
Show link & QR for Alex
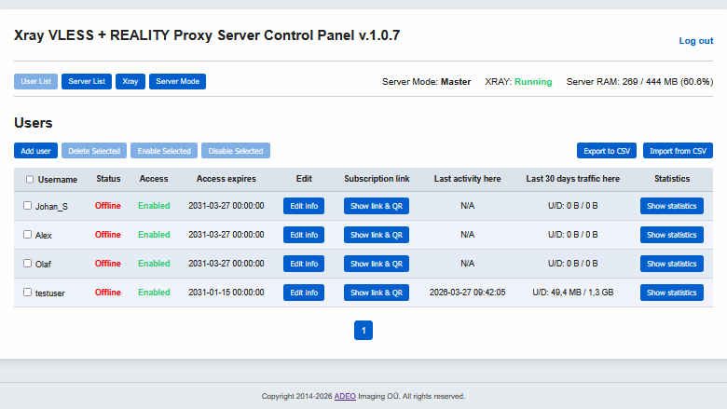(377, 235)
